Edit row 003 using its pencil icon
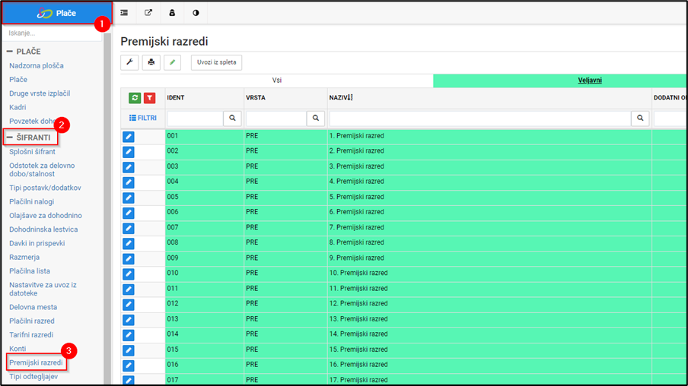Viewport: 688px width, 386px height. coord(129,167)
